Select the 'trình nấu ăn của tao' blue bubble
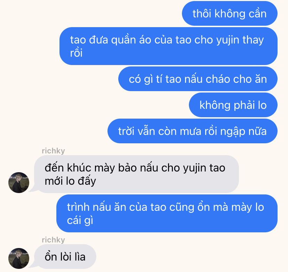The image size is (288, 272). [x=167, y=214]
